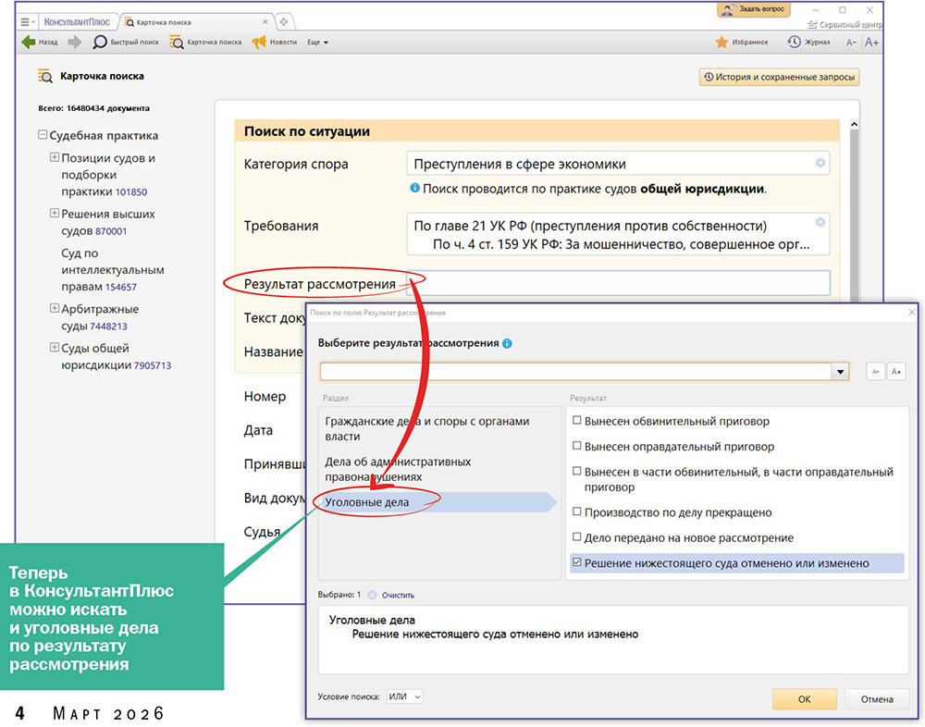Viewport: 925px width, 727px height.
Task: Click info icon near Поиск проводится
Action: point(414,189)
